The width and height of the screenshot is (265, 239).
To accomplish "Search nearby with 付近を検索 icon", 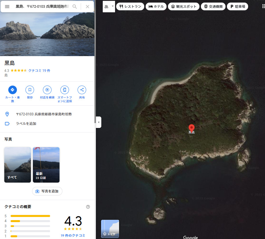I will pyautogui.click(x=47, y=90).
